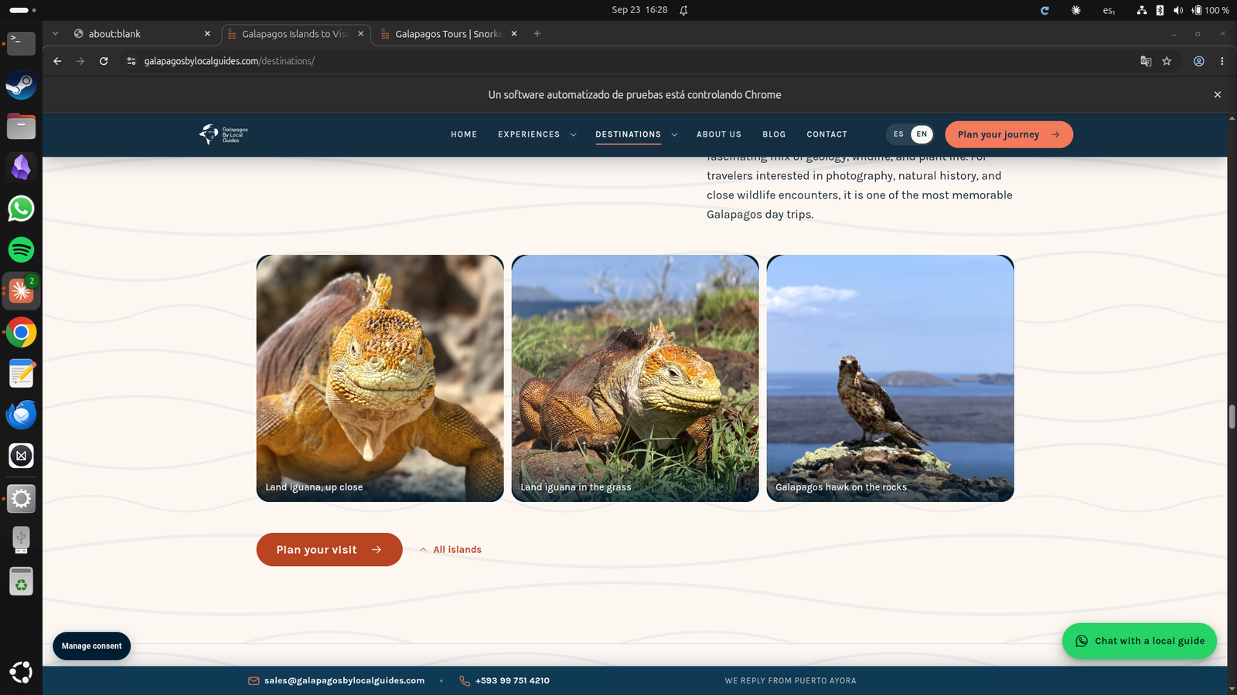Open the tab search dropdown arrow
The height and width of the screenshot is (695, 1237).
tap(55, 33)
